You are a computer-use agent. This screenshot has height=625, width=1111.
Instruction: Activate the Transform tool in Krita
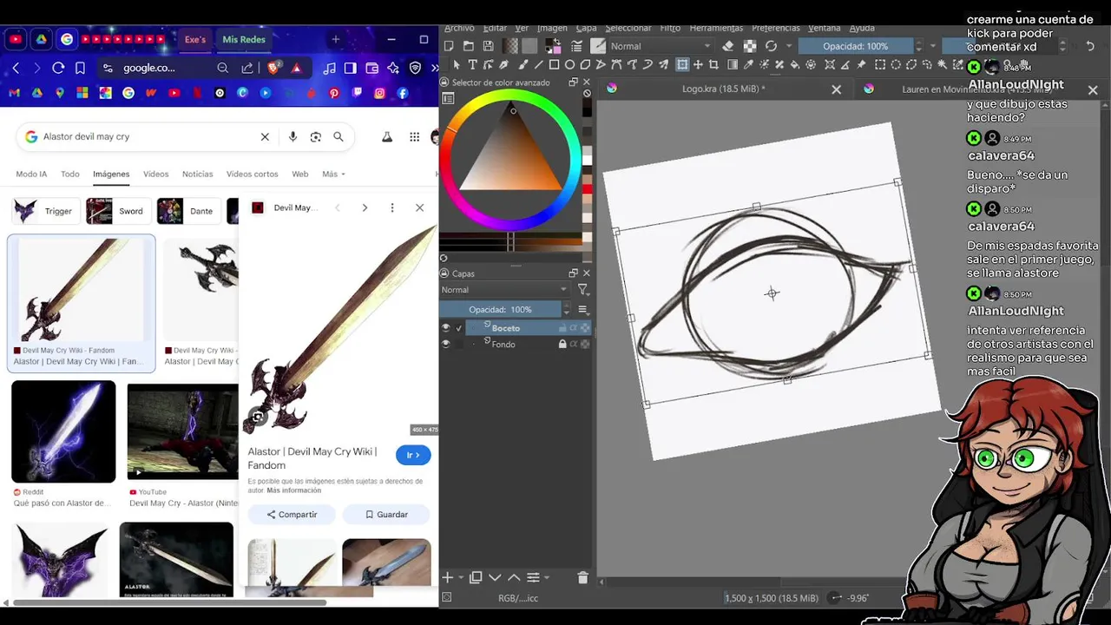tap(682, 64)
